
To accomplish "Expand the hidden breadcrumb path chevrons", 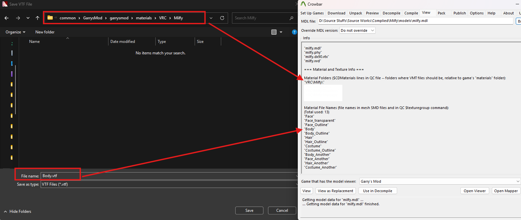I will pos(56,18).
